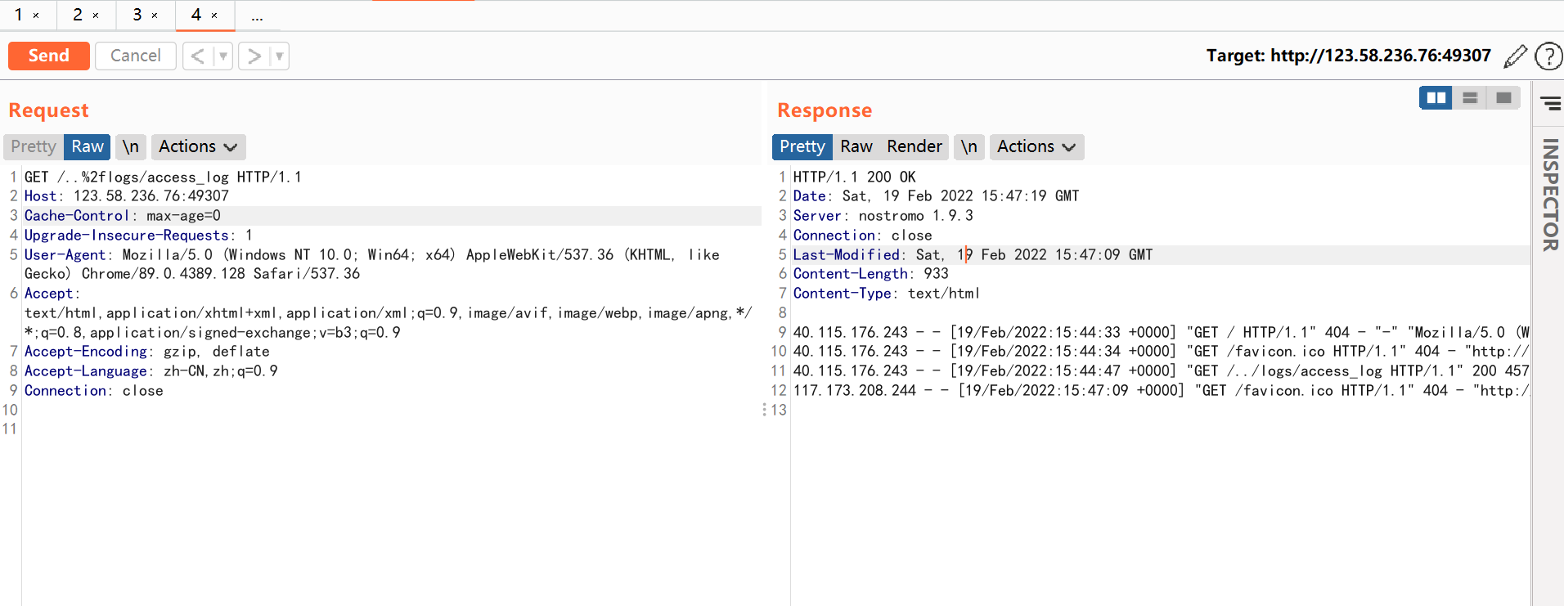
Task: Close Repeater tab 4
Action: pyautogui.click(x=214, y=16)
